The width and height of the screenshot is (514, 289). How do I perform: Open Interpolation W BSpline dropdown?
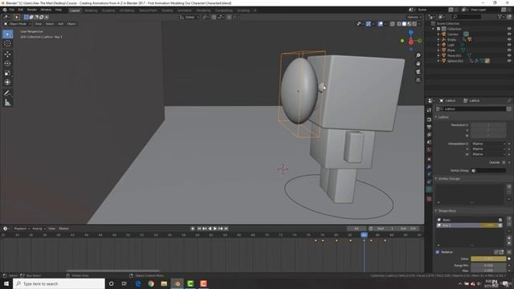click(489, 154)
